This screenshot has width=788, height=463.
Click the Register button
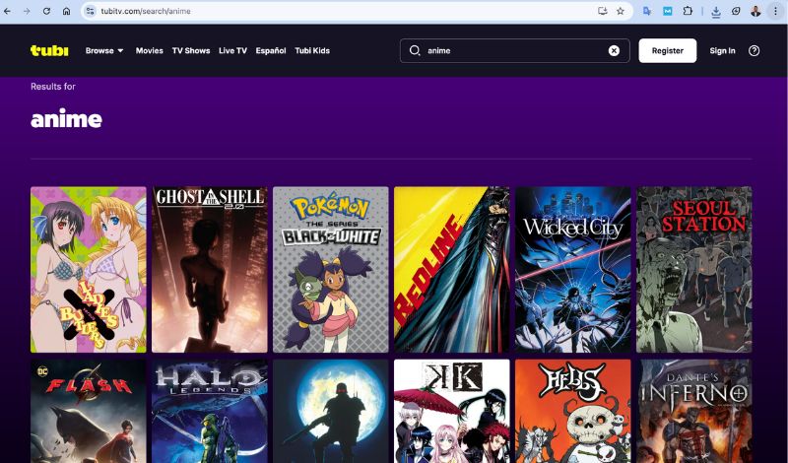click(x=668, y=50)
